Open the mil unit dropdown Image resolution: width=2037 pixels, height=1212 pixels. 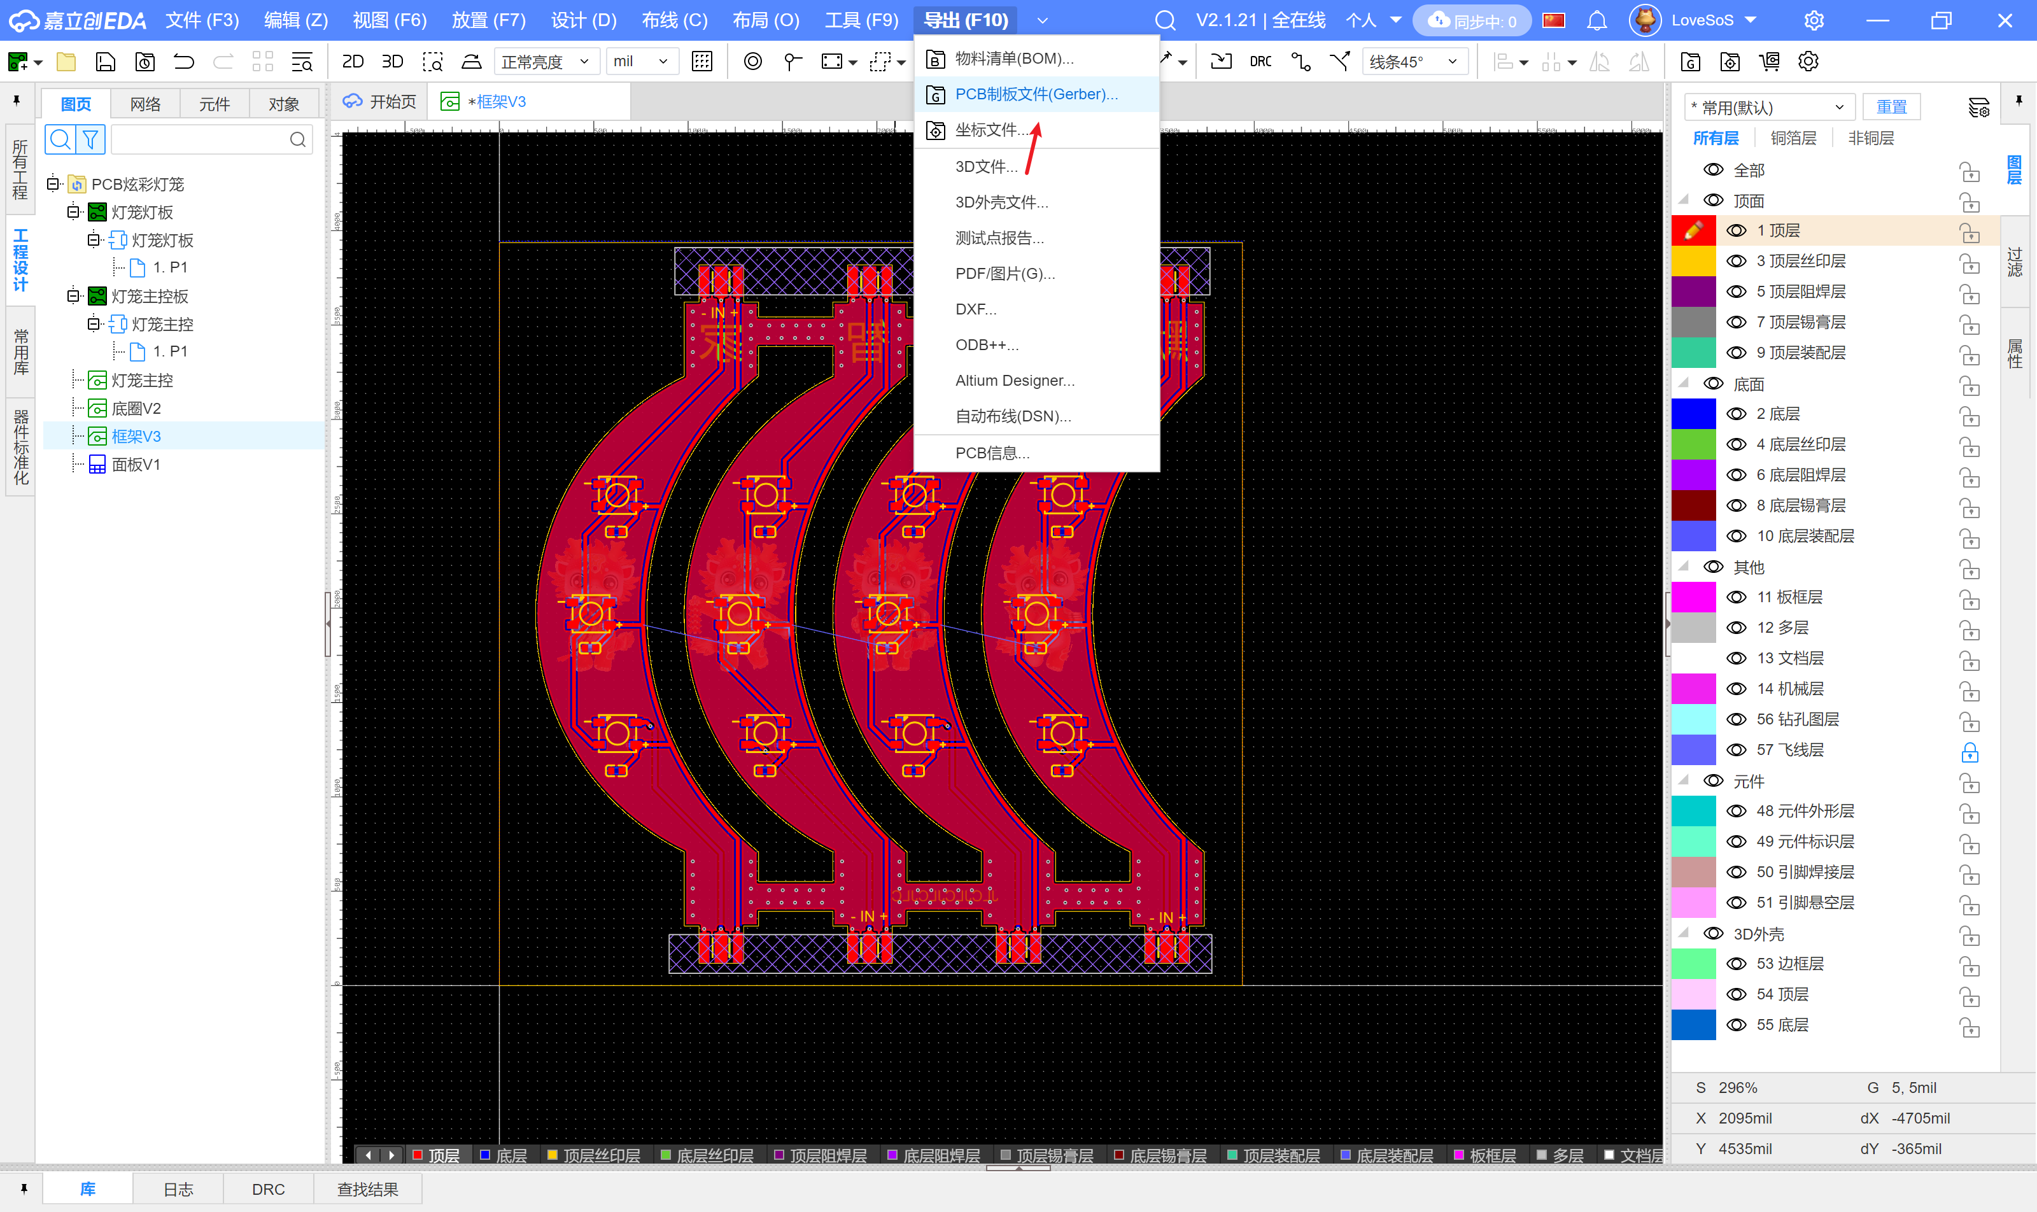pyautogui.click(x=641, y=61)
